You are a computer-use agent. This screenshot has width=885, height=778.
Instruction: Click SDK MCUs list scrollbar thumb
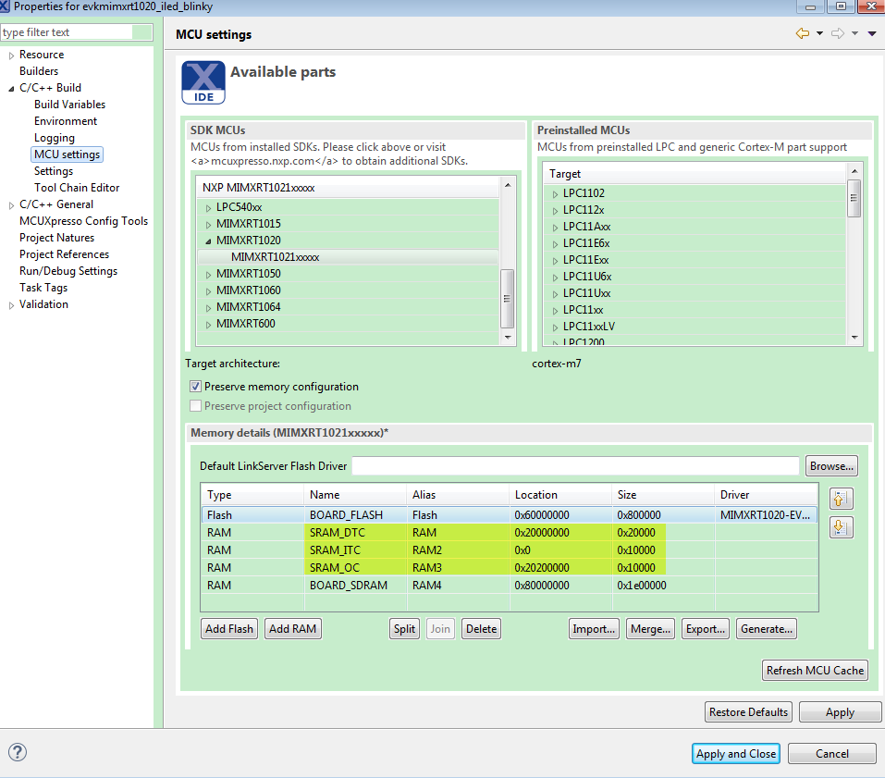coord(507,298)
